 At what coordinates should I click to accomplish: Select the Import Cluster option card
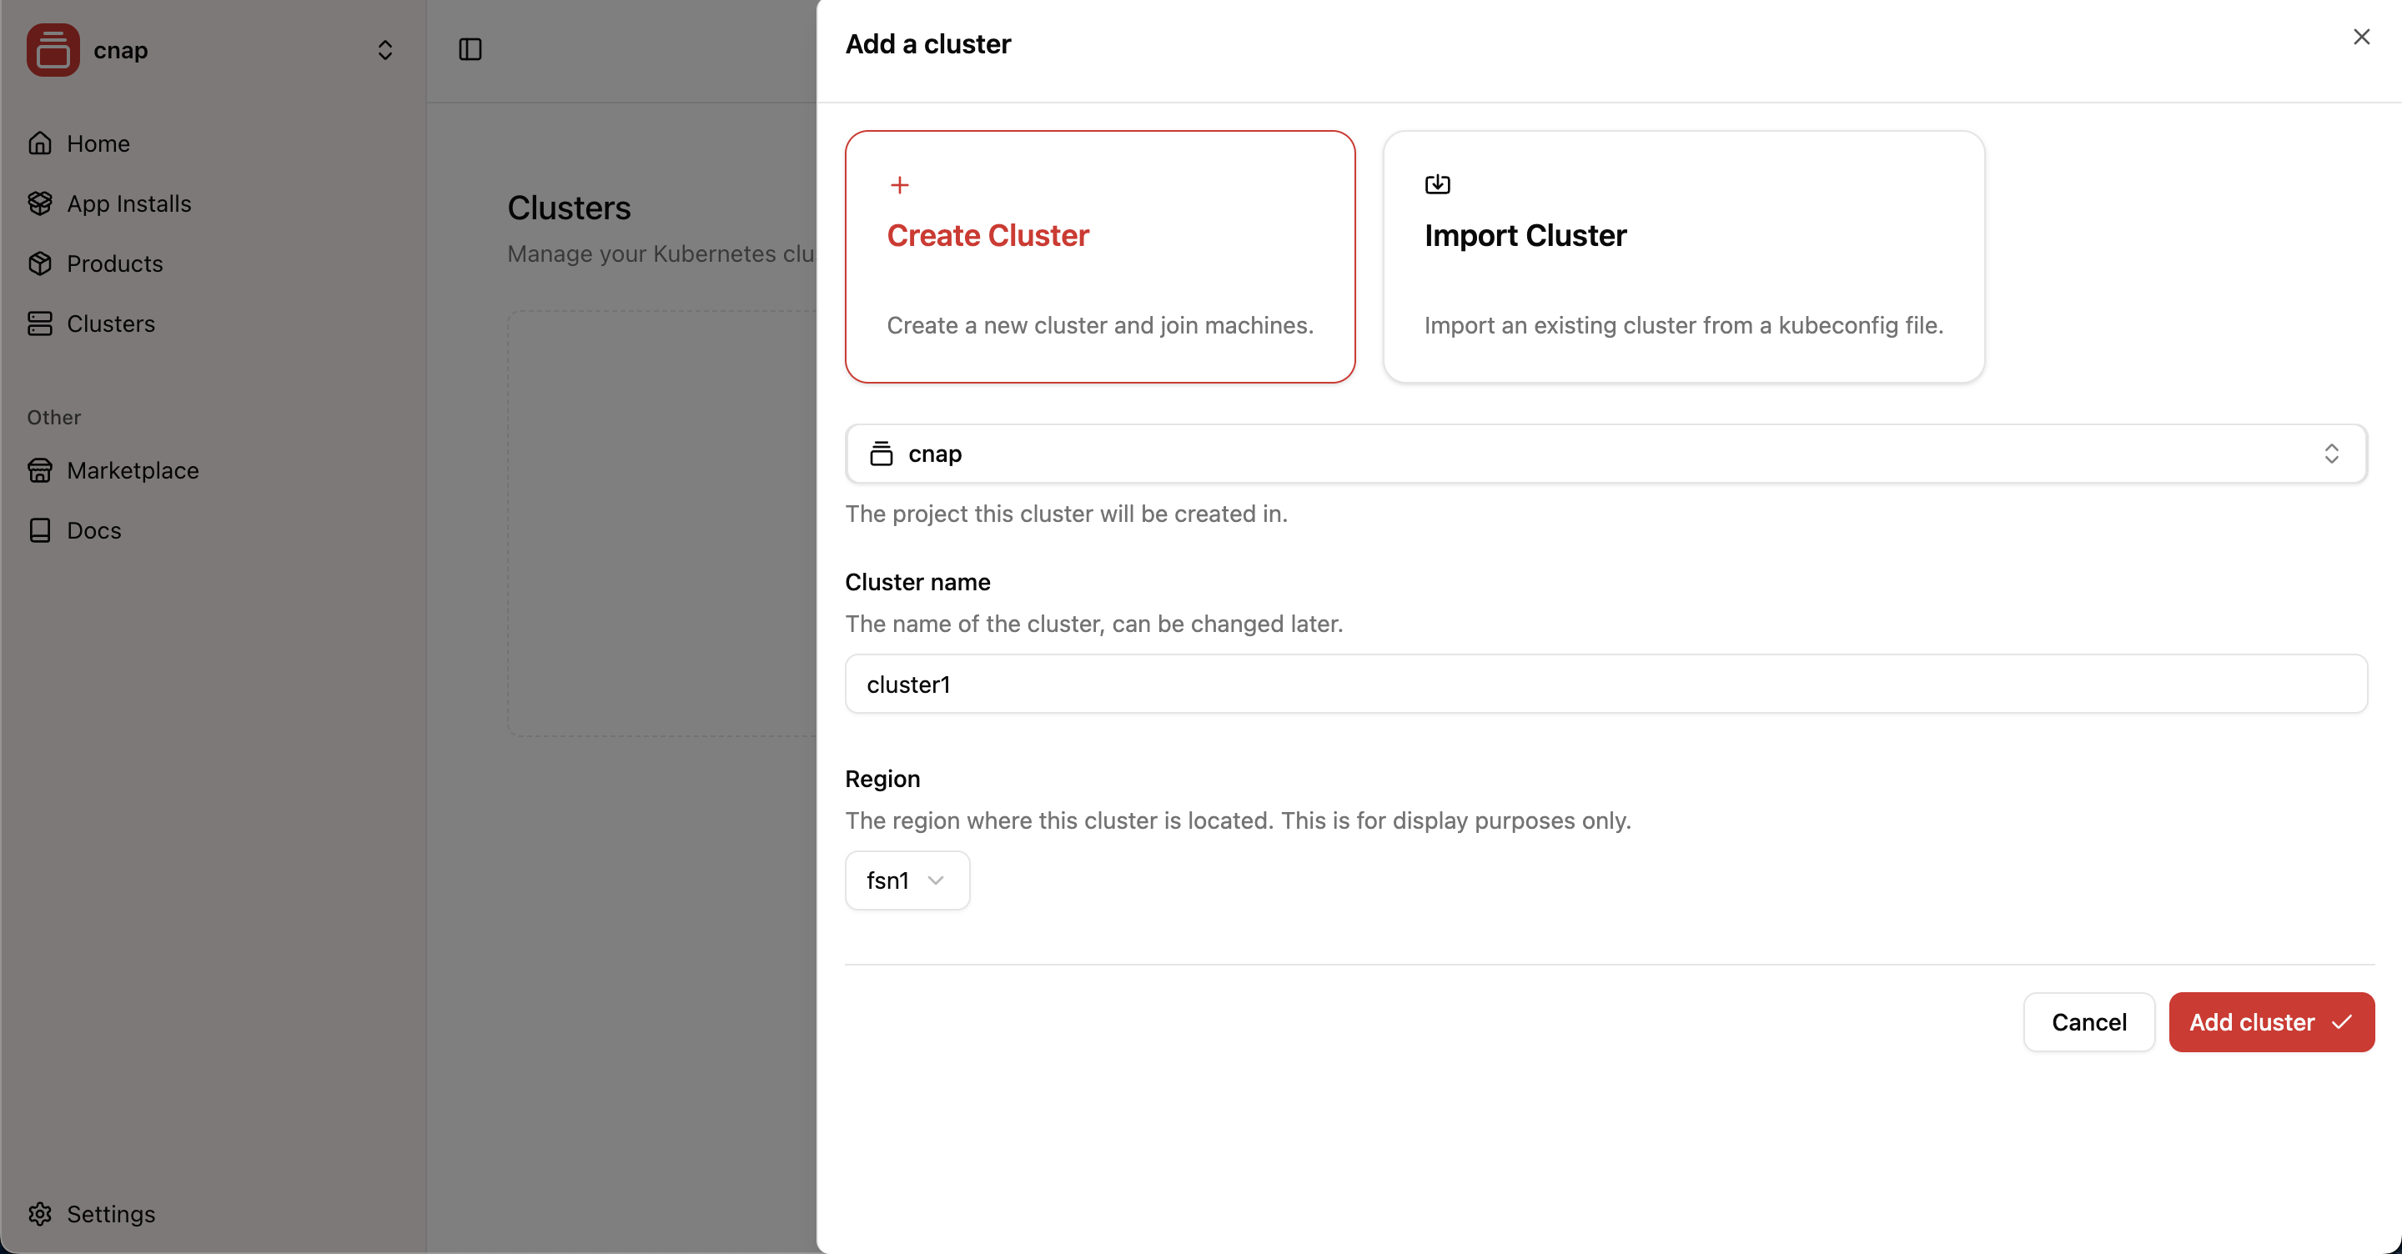click(1683, 257)
